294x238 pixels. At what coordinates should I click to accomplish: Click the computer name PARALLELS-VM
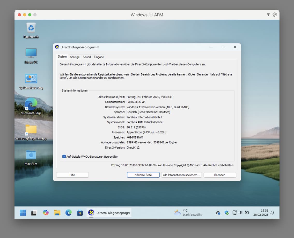(x=136, y=102)
